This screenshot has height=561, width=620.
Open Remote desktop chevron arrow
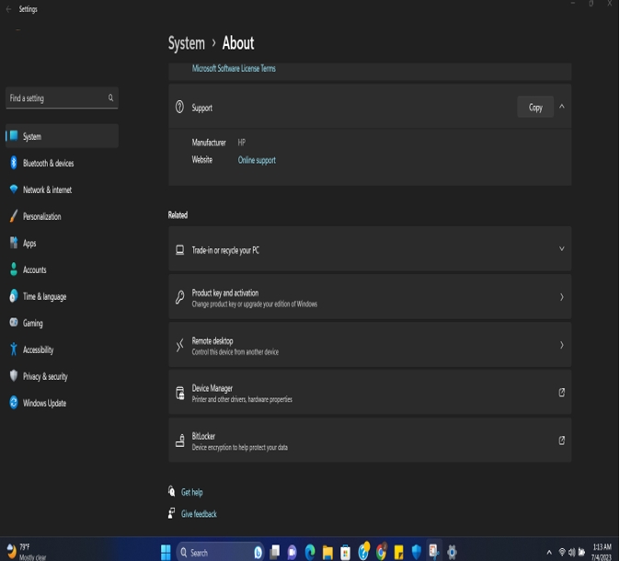tap(561, 345)
